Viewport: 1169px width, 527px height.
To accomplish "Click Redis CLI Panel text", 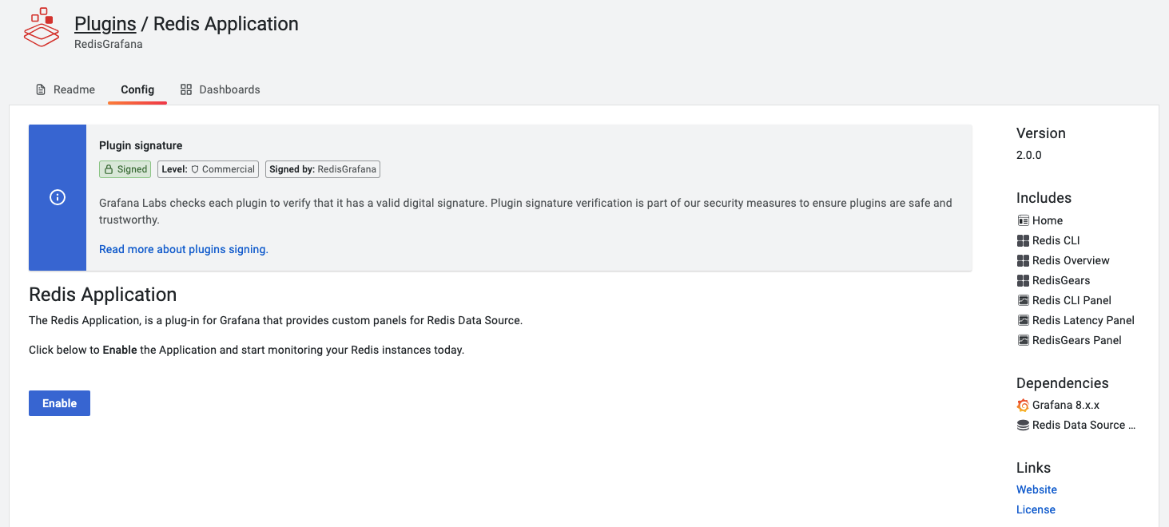I will coord(1072,300).
